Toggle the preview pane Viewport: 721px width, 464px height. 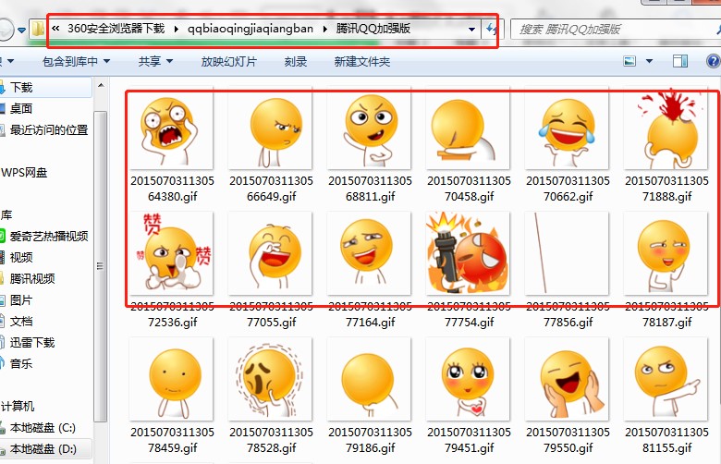point(680,61)
